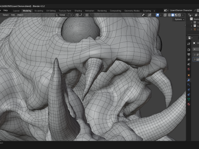Switch to the Shading workspace tab

(78, 11)
